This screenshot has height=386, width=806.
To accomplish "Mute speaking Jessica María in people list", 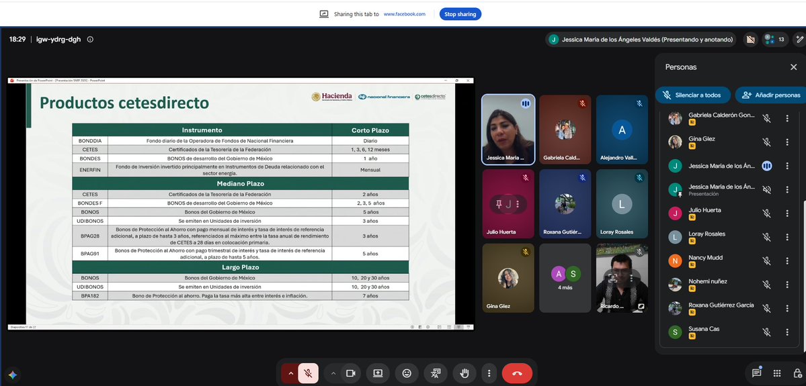I will pyautogui.click(x=766, y=166).
